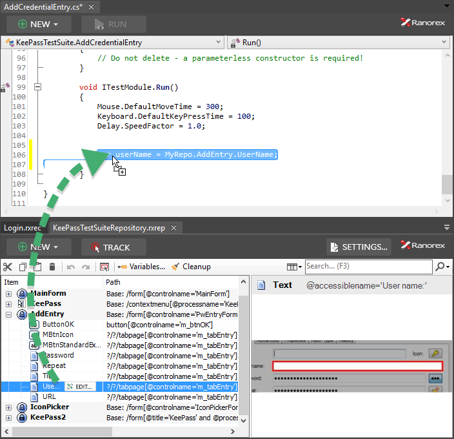This screenshot has width=454, height=439.
Task: Click the URL item text icon
Action: point(34,397)
